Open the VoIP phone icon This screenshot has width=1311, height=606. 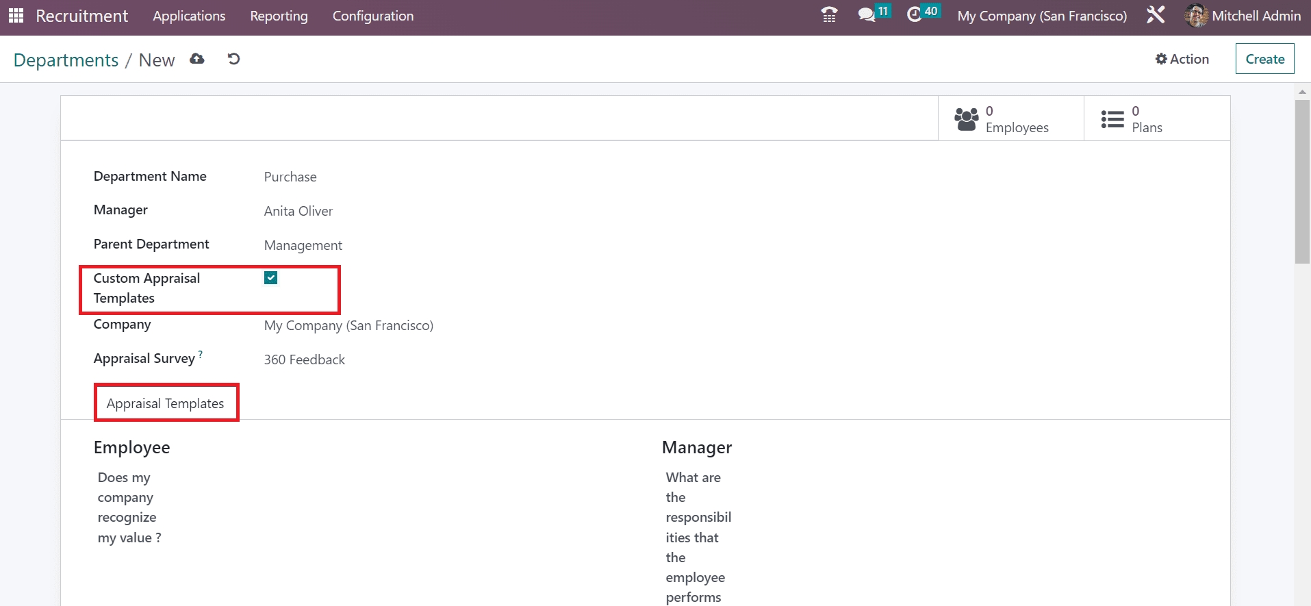pyautogui.click(x=829, y=15)
